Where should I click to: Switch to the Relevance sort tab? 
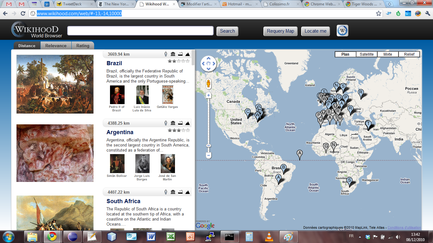pos(56,46)
